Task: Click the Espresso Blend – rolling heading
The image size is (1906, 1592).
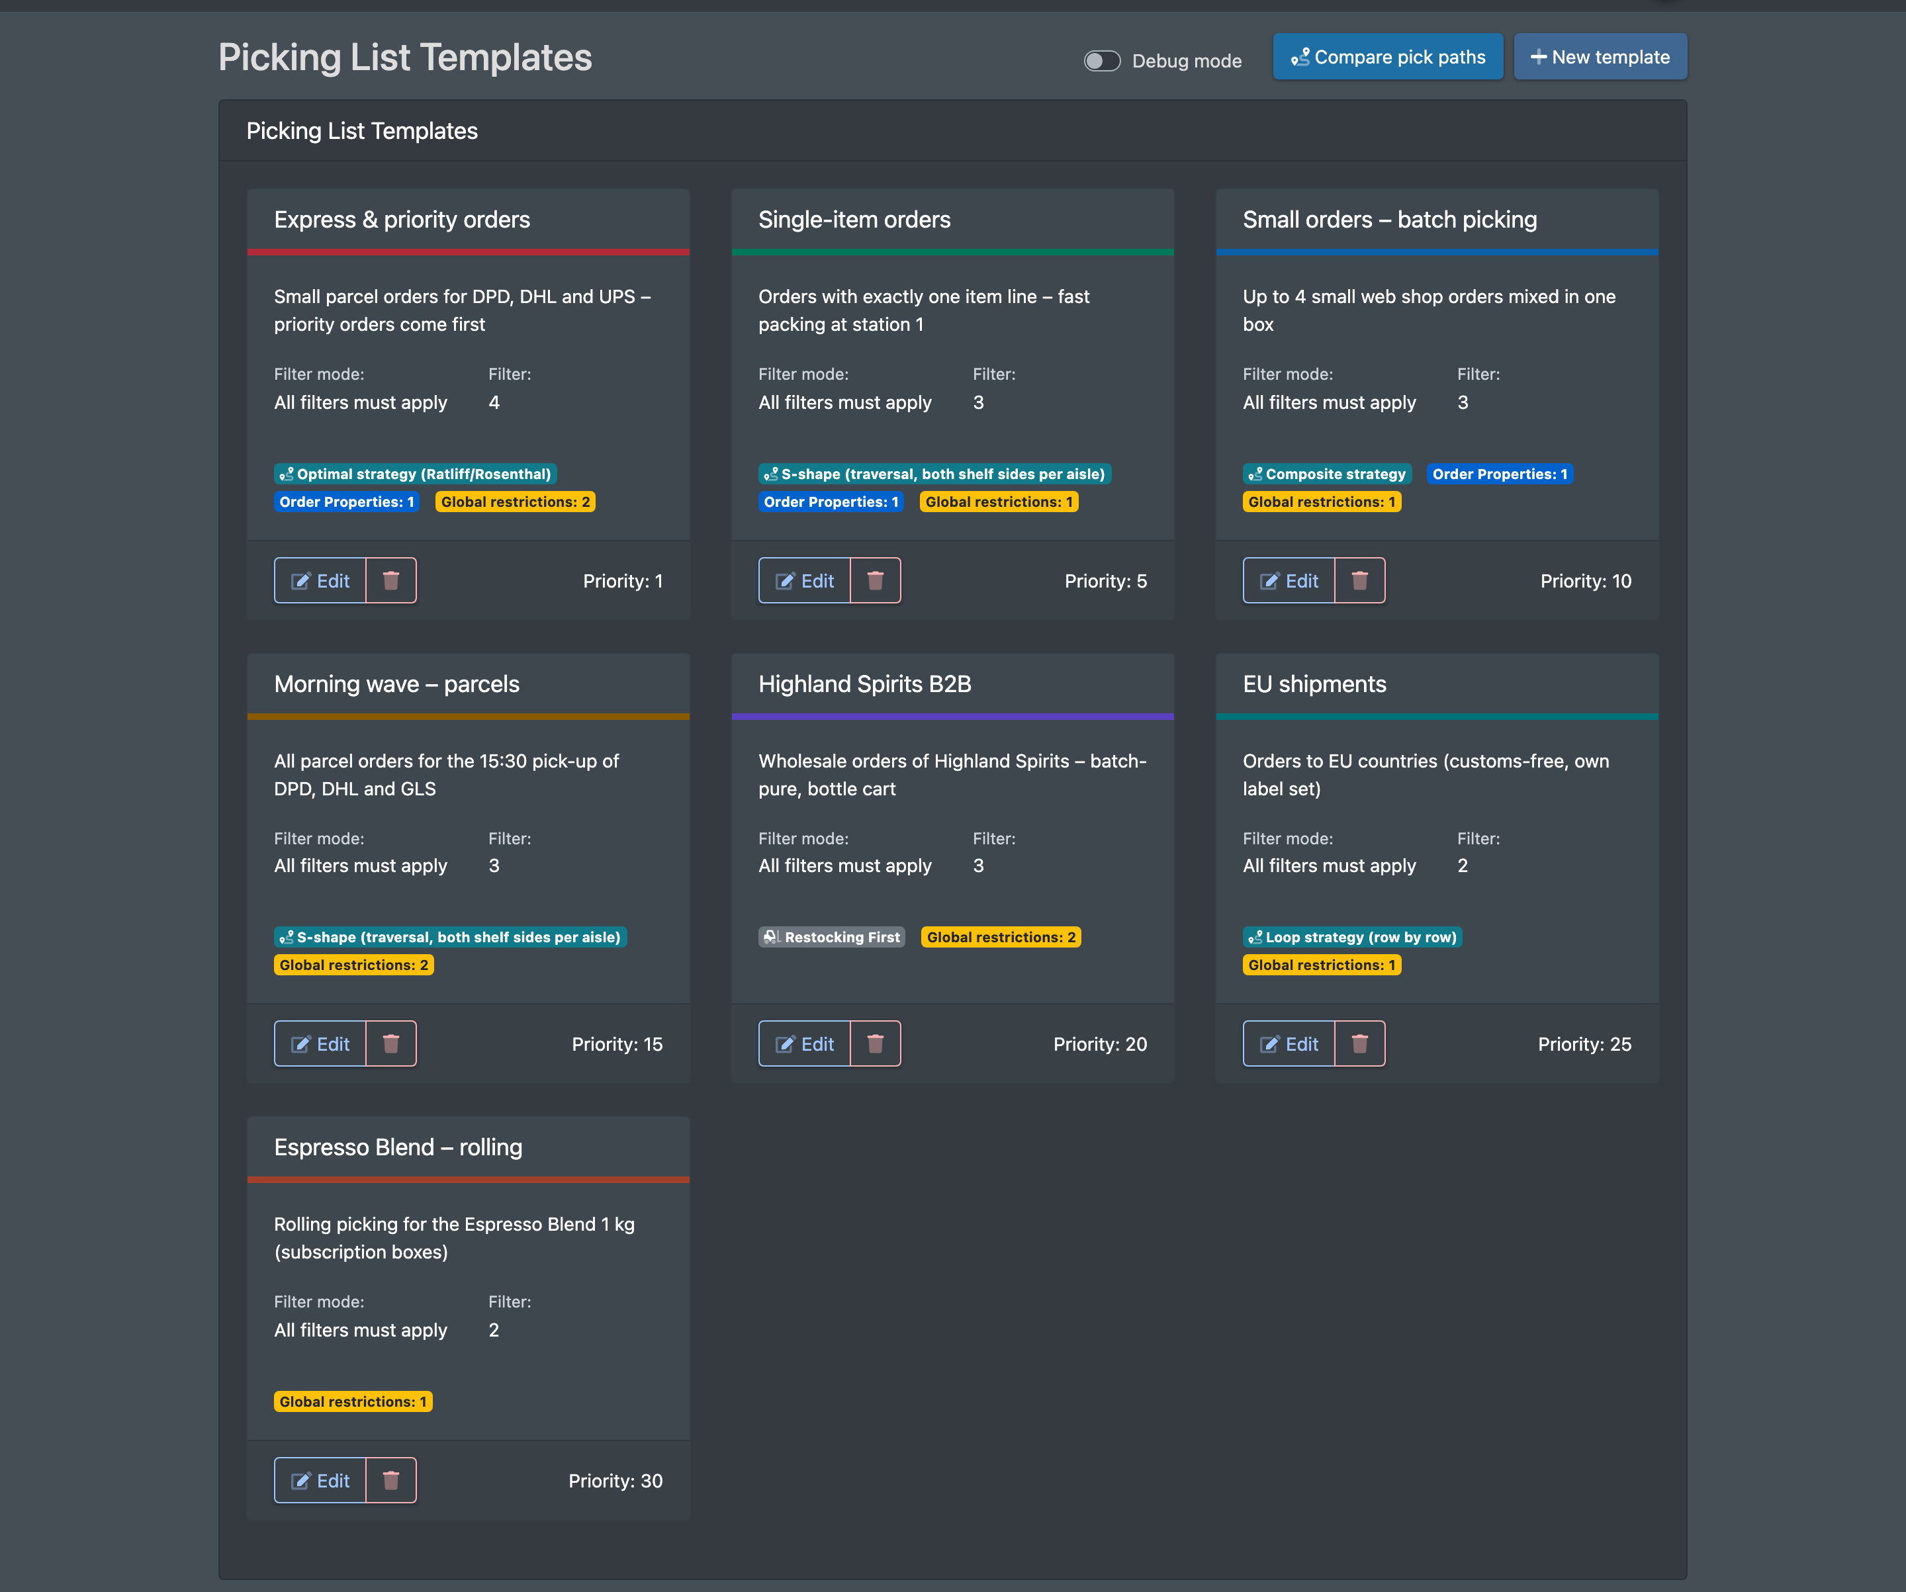Action: [x=398, y=1147]
